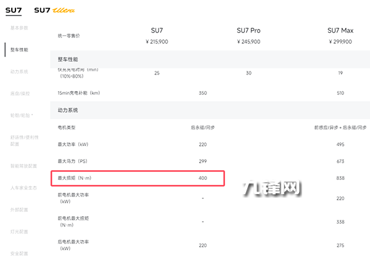Jump to 外部配置 sidebar section
Screen dimensions: 370x260
19,209
